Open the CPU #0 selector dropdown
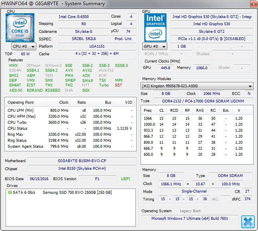This screenshot has width=258, height=231. pos(22,46)
